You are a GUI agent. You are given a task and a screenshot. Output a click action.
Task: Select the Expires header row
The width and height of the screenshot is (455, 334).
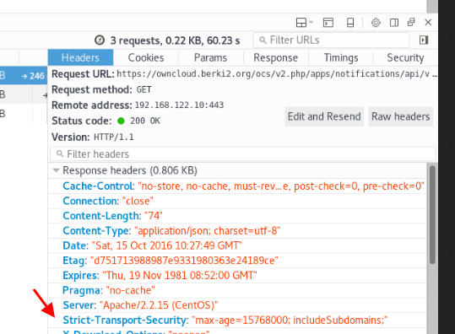point(237,276)
